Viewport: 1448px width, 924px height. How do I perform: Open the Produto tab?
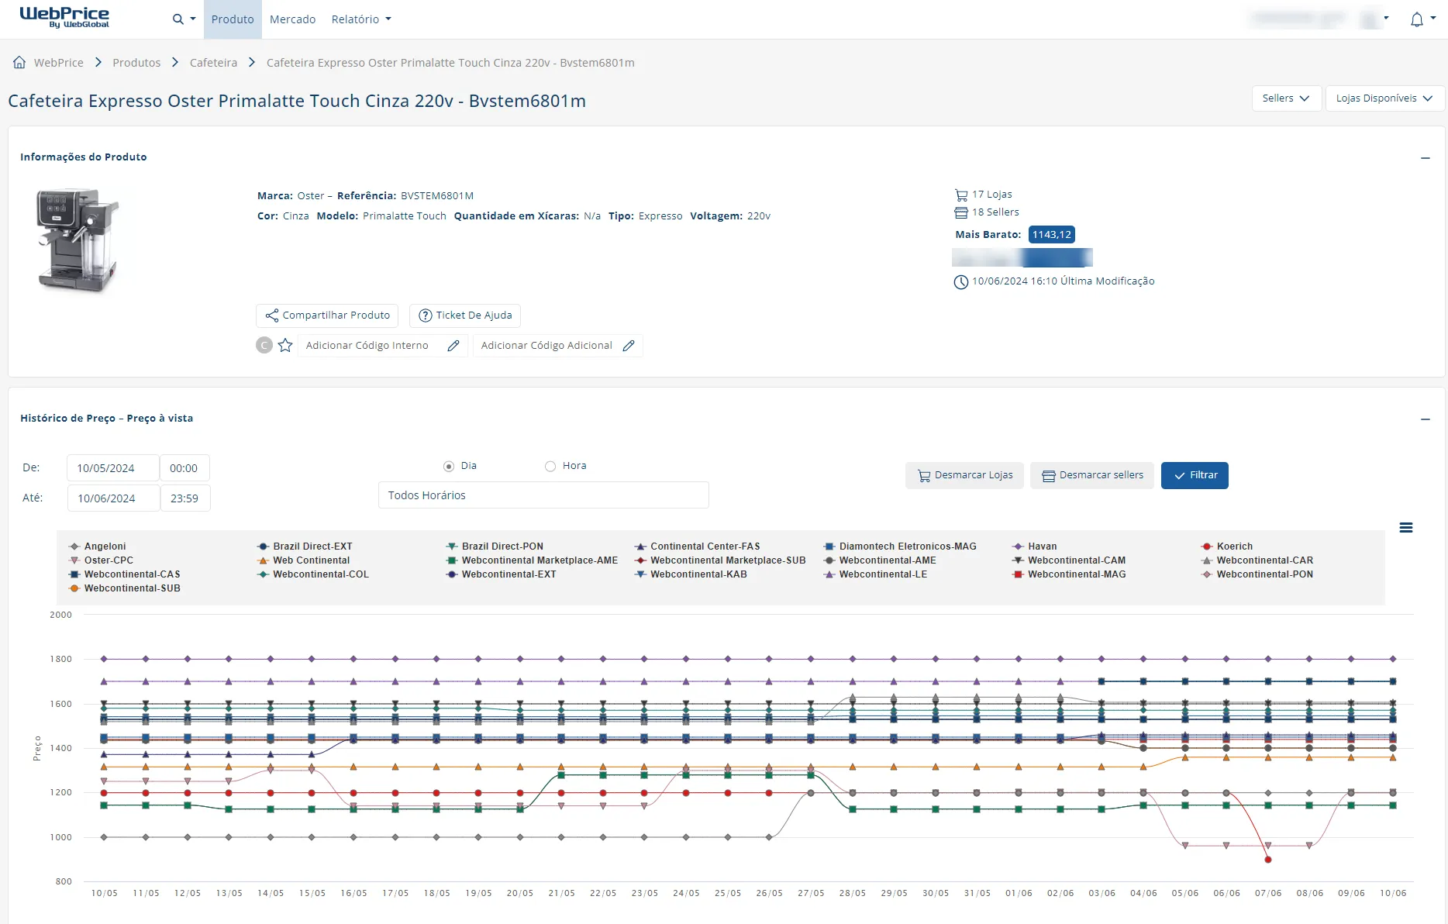233,19
